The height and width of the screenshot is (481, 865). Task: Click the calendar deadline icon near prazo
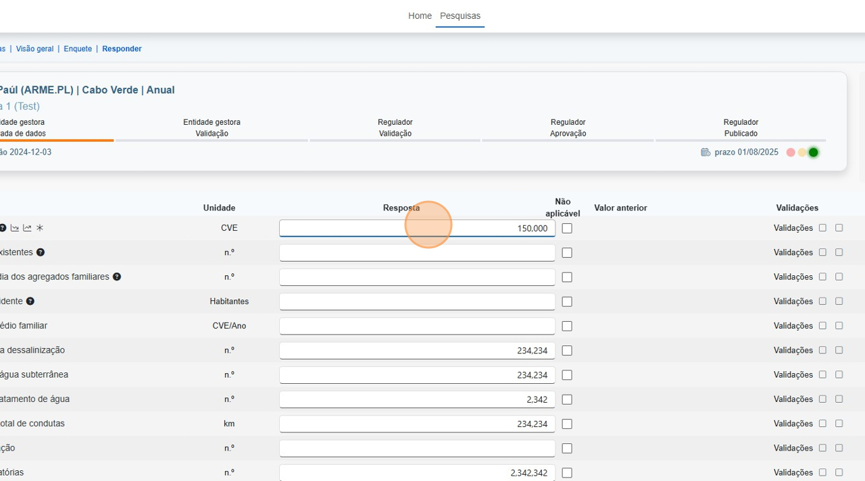pyautogui.click(x=706, y=152)
